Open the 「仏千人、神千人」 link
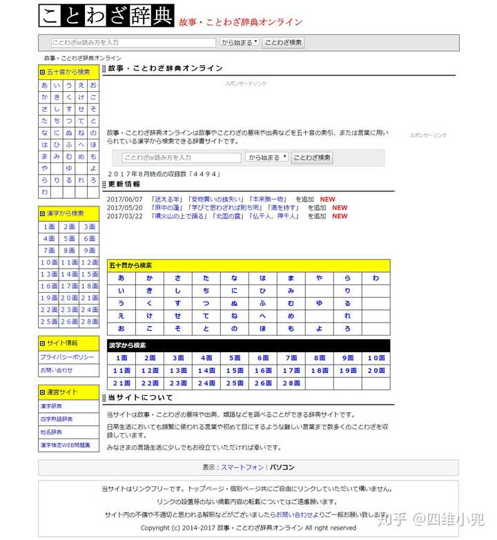 [x=273, y=216]
